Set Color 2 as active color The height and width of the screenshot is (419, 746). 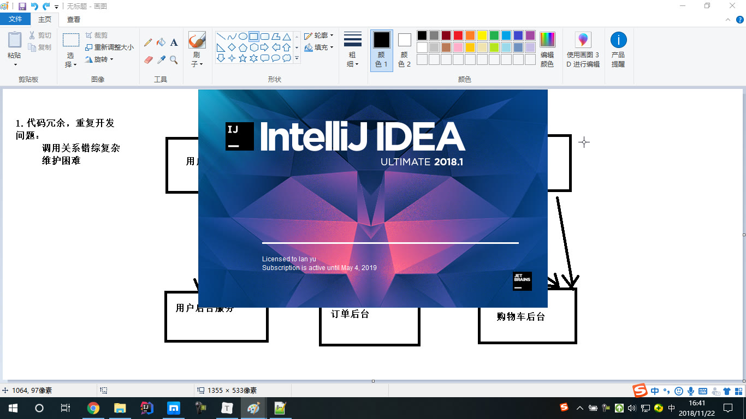(x=404, y=50)
